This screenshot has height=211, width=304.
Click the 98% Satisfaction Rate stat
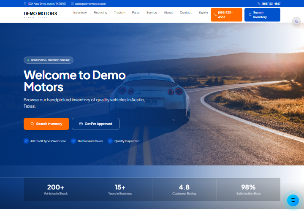pos(248,189)
